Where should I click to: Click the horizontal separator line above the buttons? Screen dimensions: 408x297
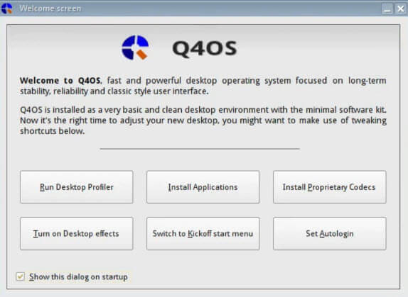pos(200,149)
